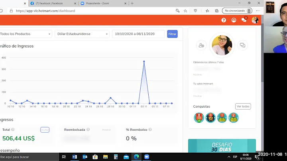Viewport: 287px width, 161px height.
Task: Open the Favorites list icon in toolbar
Action: point(207,11)
